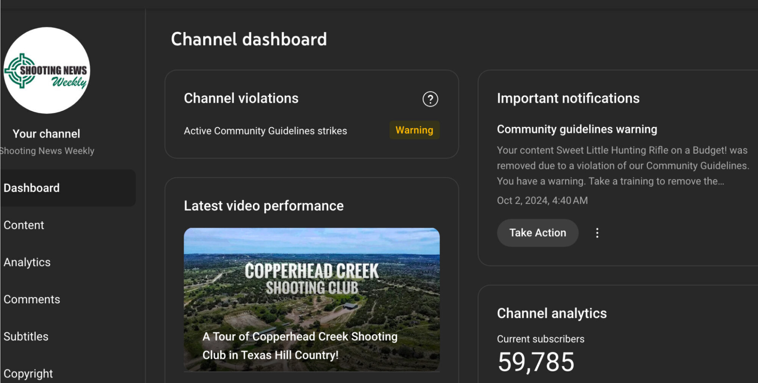758x383 pixels.
Task: View the Comments section
Action: click(x=32, y=299)
